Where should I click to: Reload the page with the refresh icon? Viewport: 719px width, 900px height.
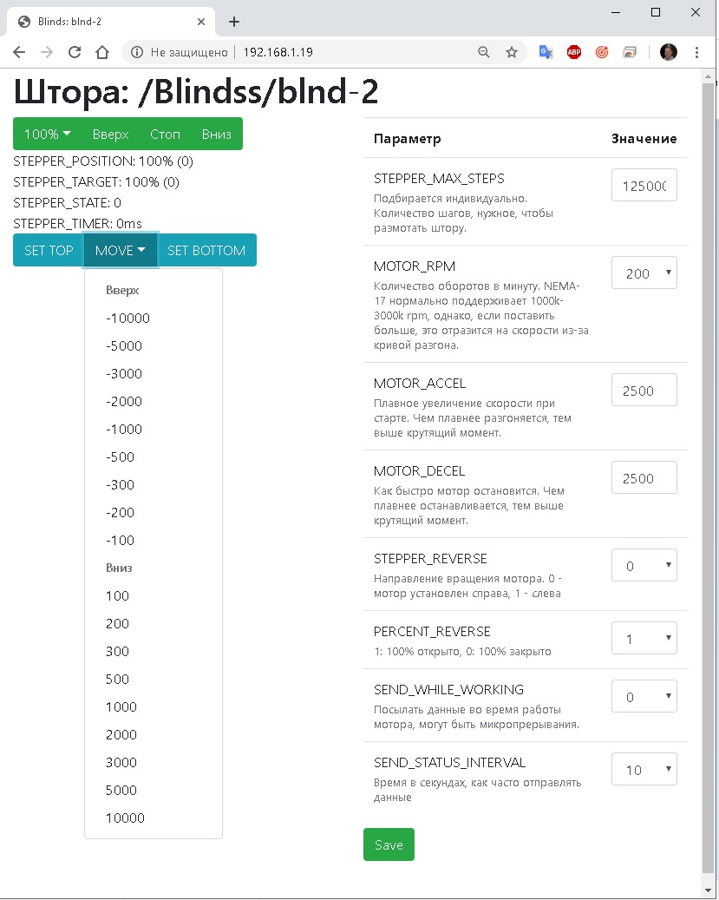pyautogui.click(x=75, y=52)
